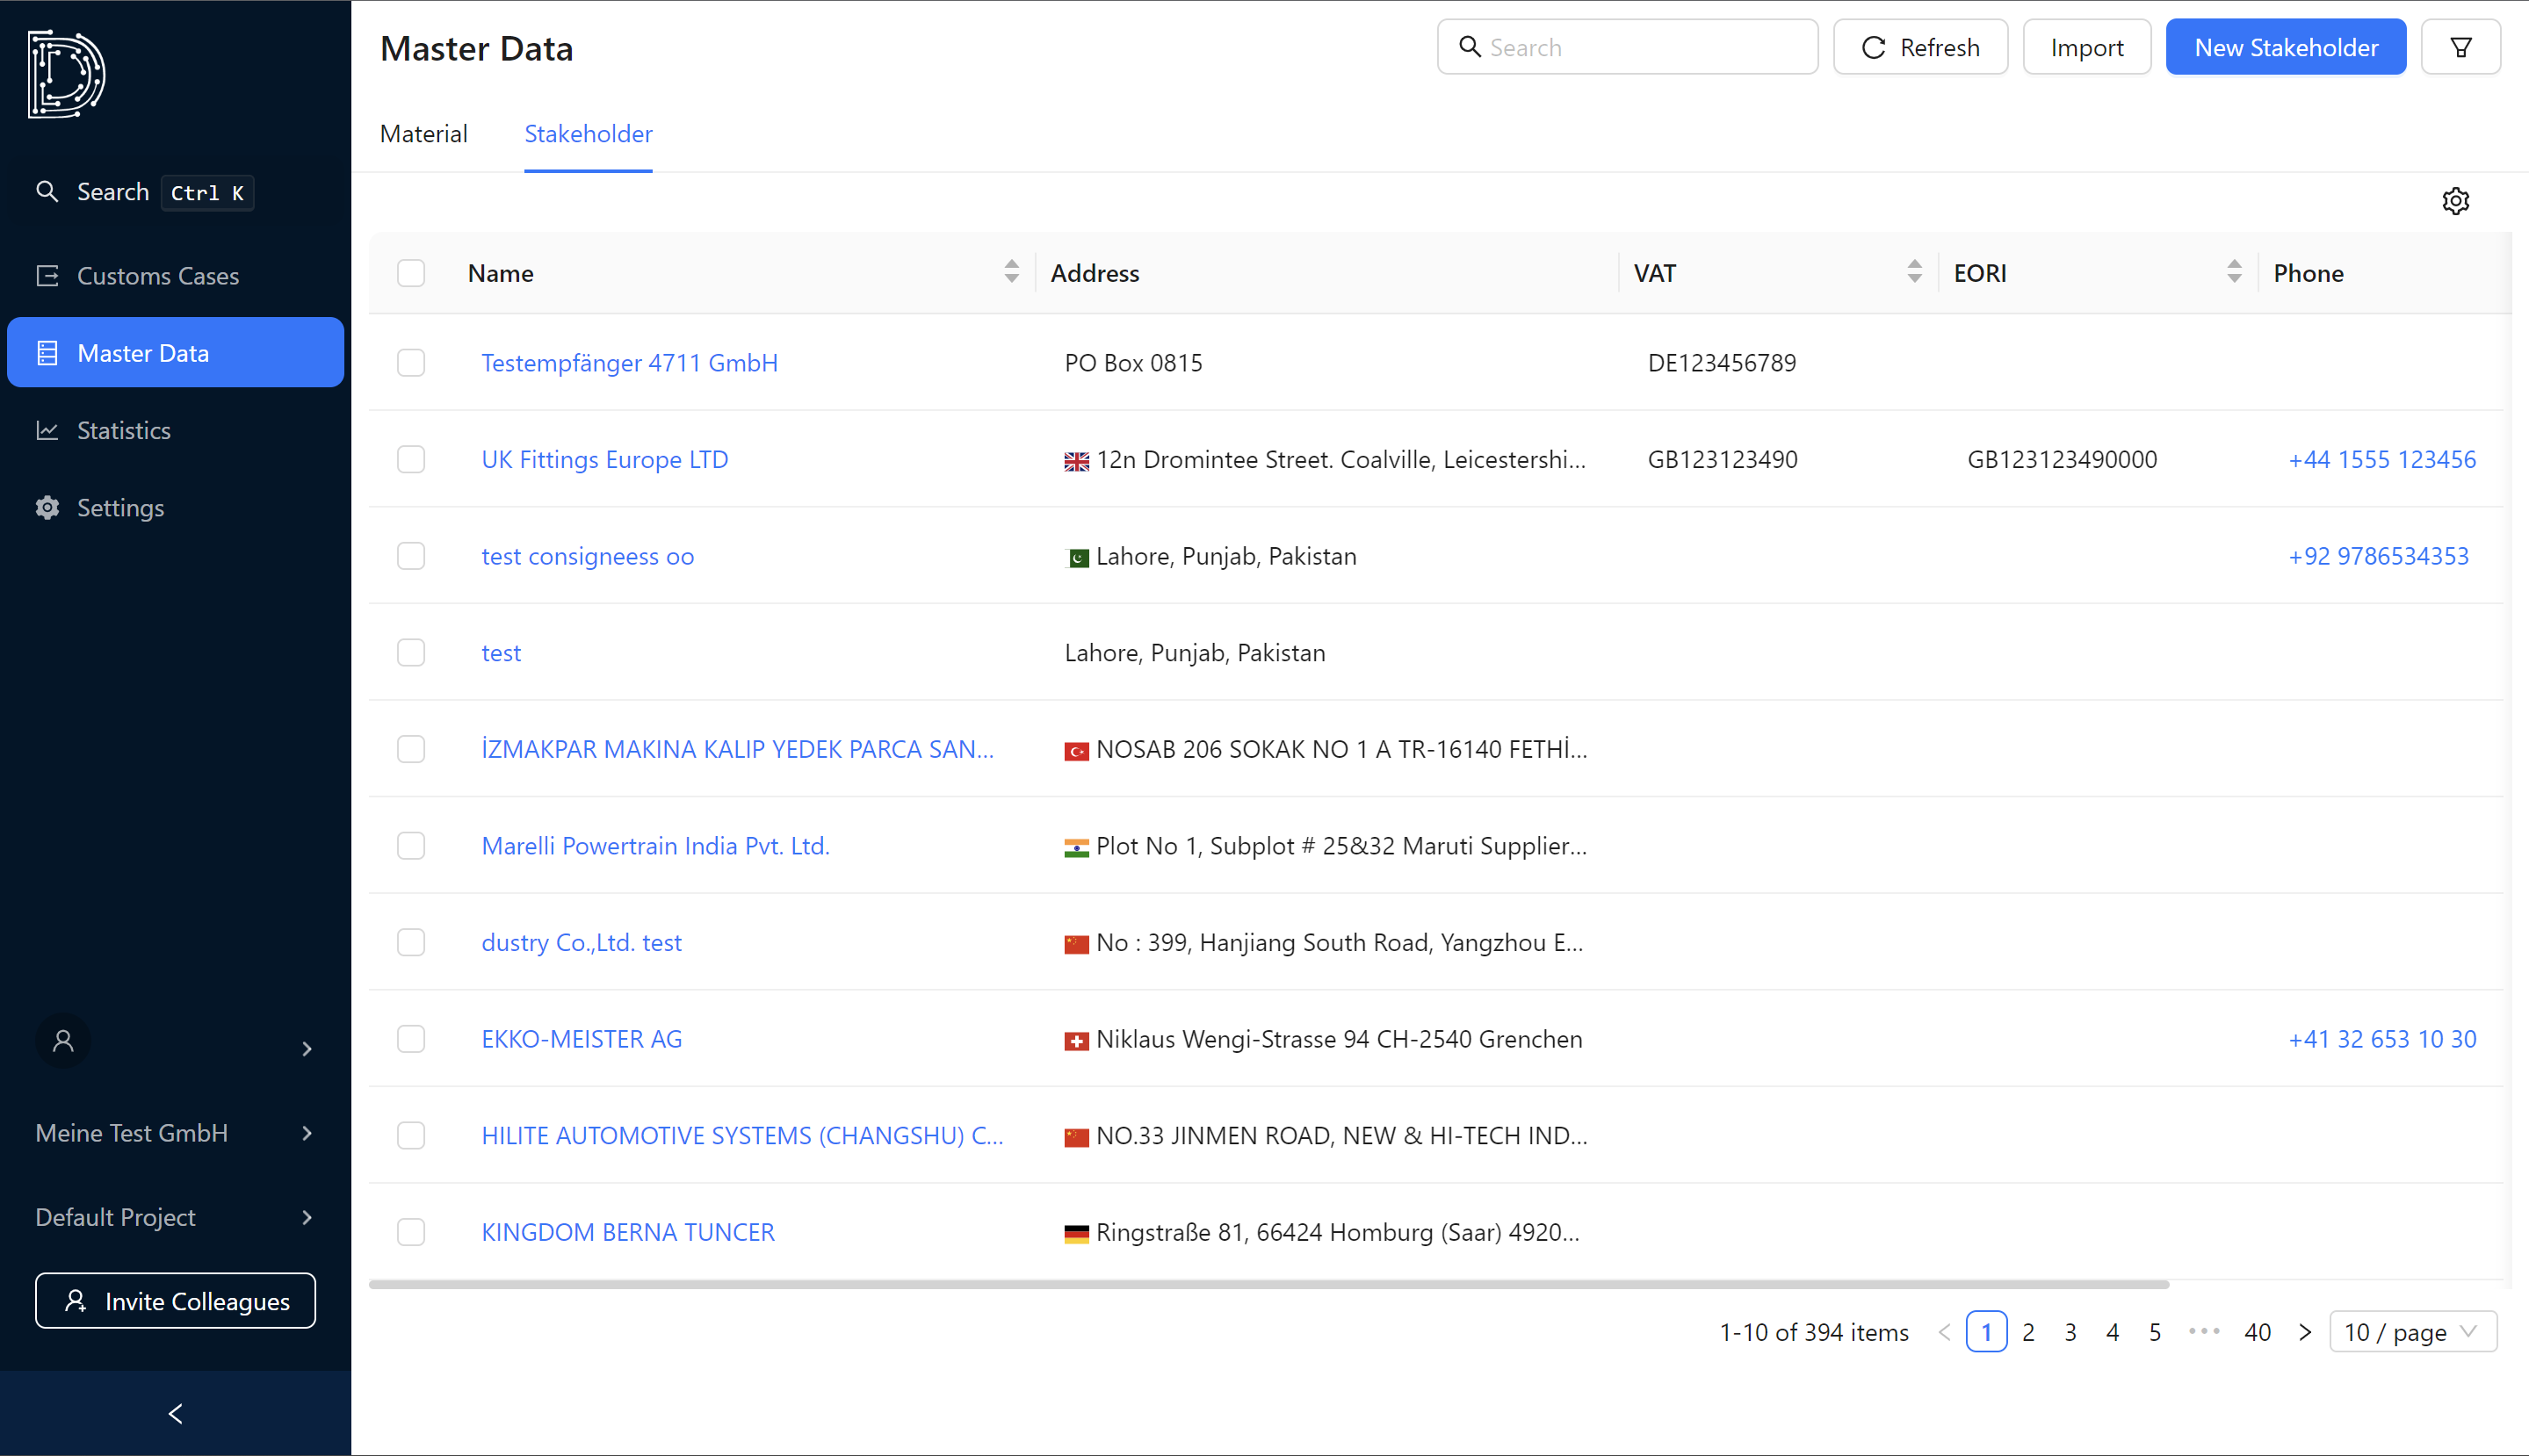Click the filter funnel icon
This screenshot has height=1456, width=2529.
[2460, 47]
